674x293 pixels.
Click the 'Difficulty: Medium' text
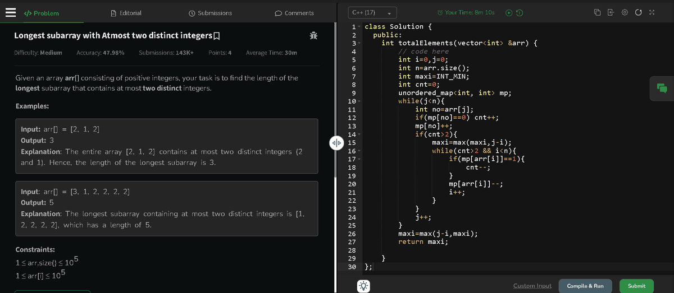pyautogui.click(x=38, y=53)
